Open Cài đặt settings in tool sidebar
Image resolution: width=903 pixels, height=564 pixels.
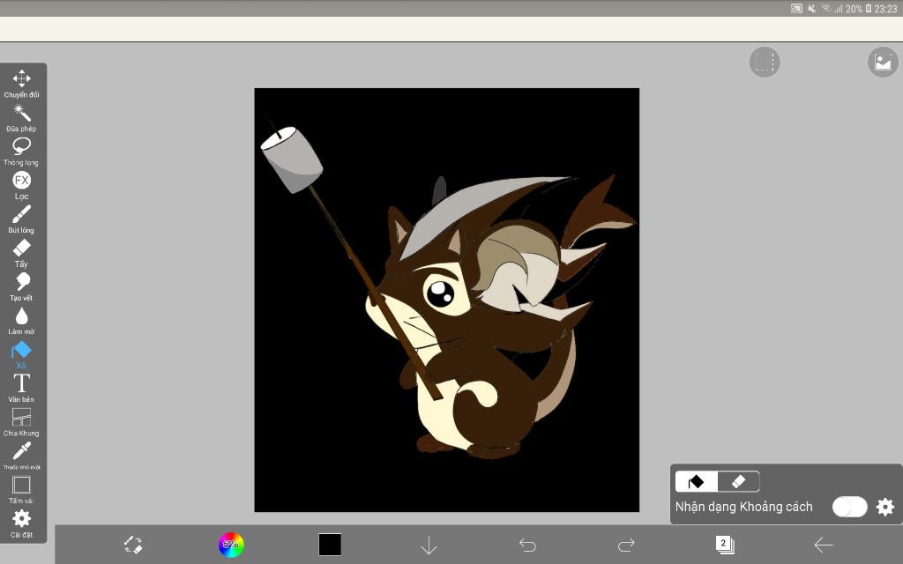pos(21,523)
